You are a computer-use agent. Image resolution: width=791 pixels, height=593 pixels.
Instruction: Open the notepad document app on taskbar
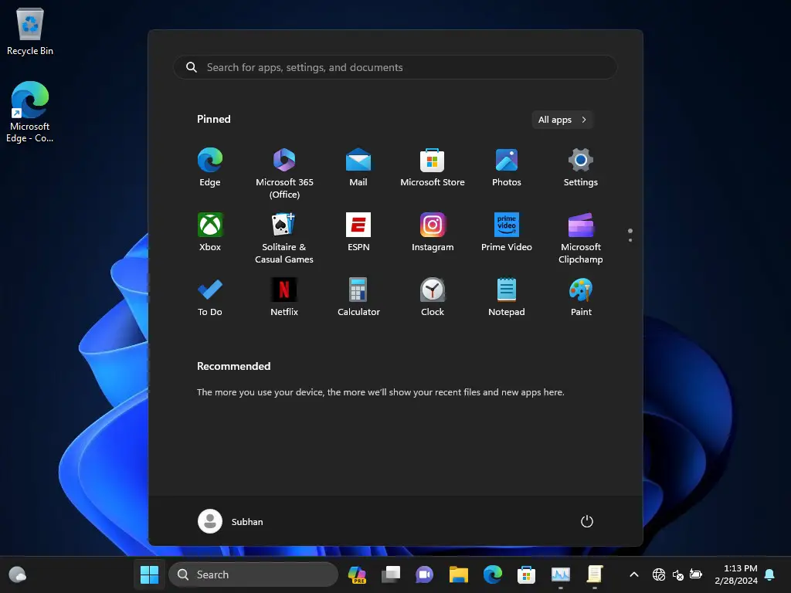[x=594, y=574]
